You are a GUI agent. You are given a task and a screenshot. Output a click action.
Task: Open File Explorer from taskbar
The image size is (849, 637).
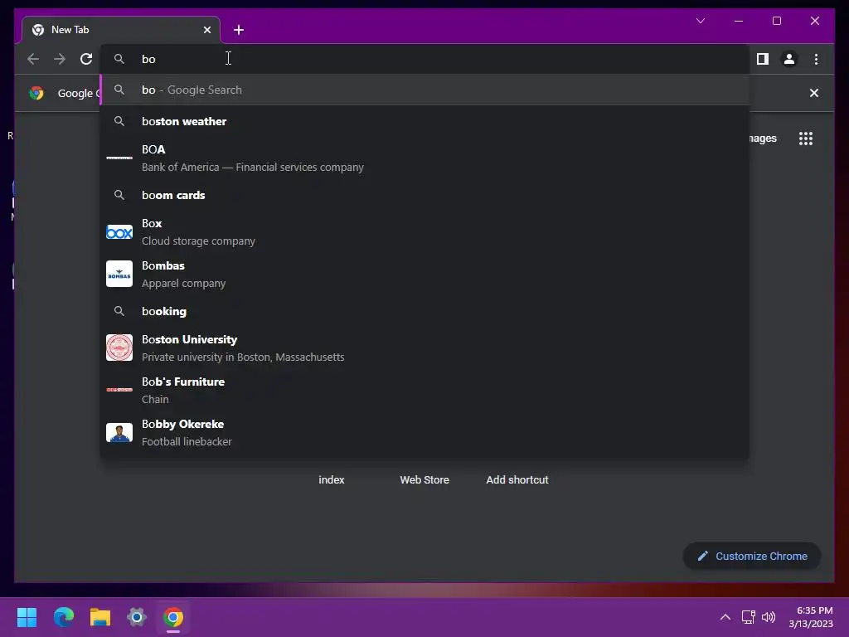point(100,617)
